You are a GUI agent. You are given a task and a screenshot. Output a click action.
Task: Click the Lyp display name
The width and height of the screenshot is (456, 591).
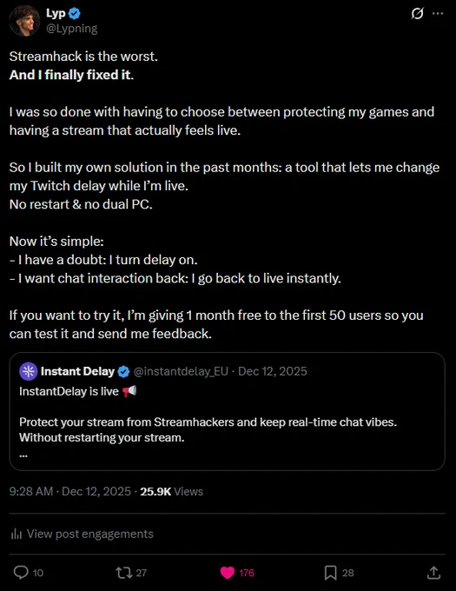click(56, 14)
